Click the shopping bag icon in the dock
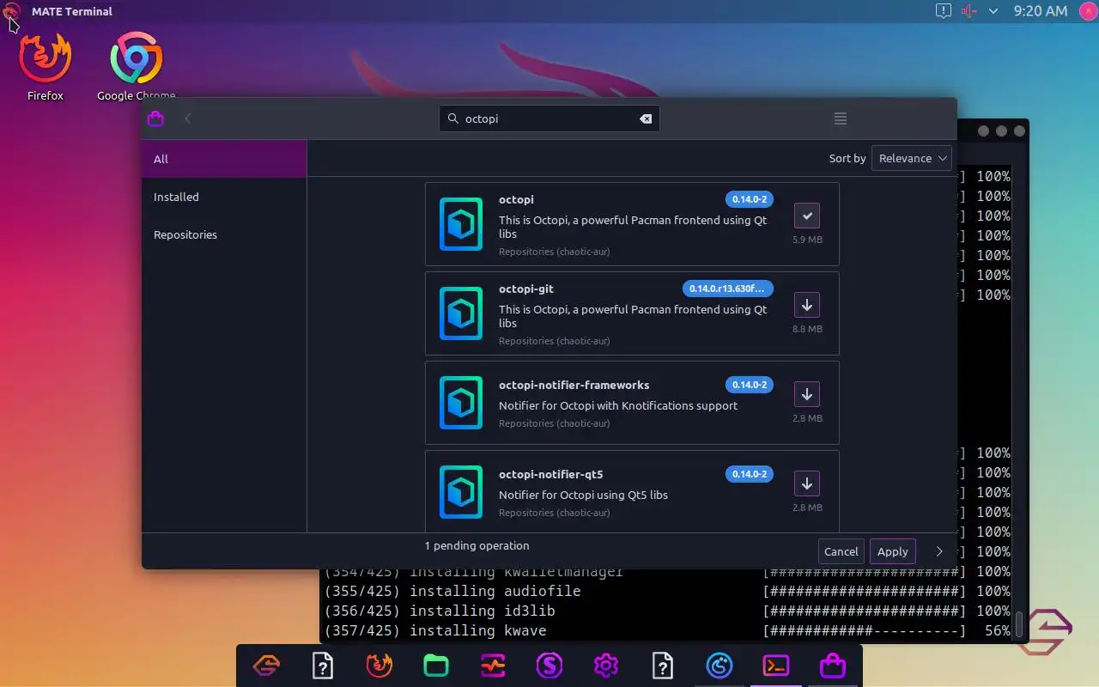 pyautogui.click(x=833, y=666)
